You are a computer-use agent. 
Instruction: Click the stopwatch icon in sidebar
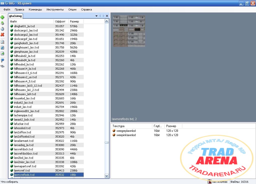click(x=2, y=29)
